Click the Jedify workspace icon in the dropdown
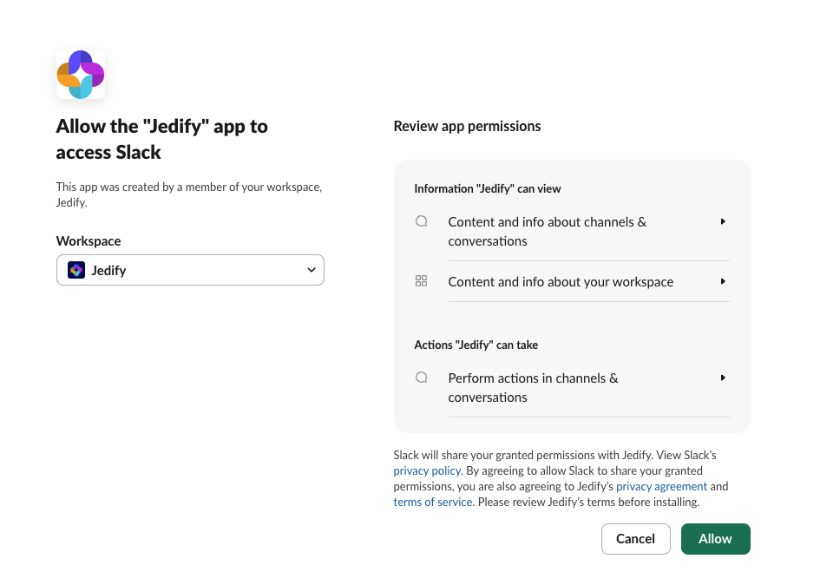The width and height of the screenshot is (820, 585). [76, 270]
